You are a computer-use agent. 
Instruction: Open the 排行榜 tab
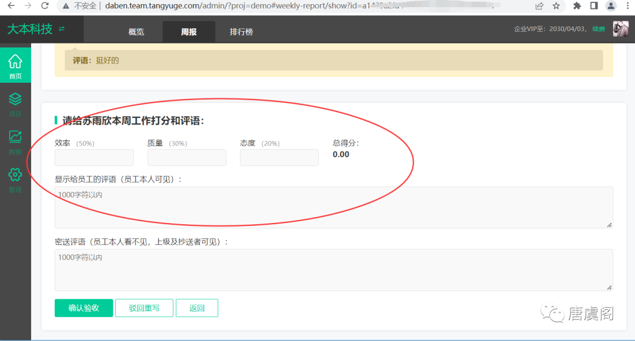tap(242, 32)
